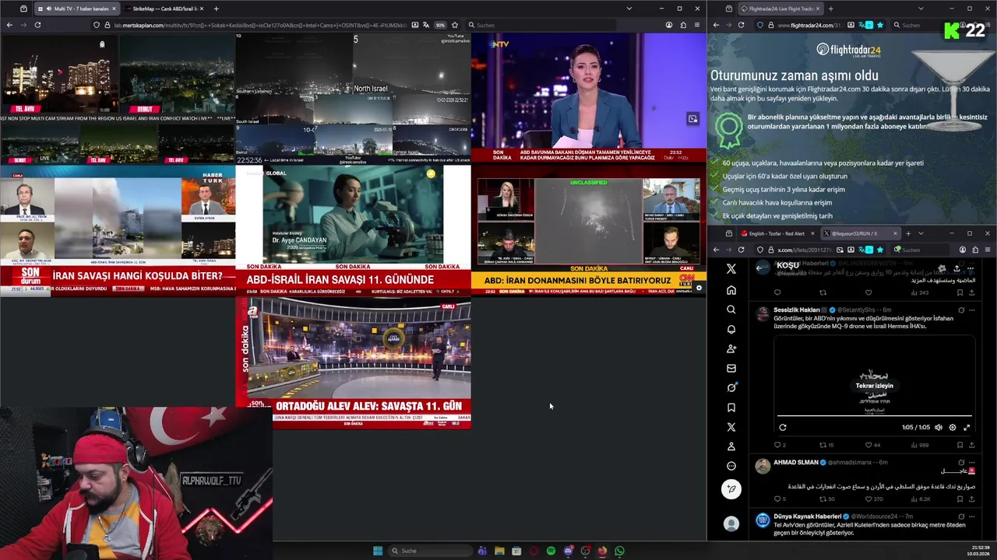Click the Multi TV address bar URL
This screenshot has height=560, width=997.
(261, 25)
